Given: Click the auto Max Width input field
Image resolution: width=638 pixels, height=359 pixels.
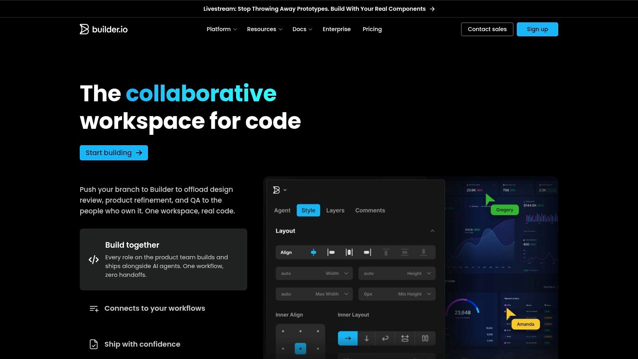Looking at the screenshot, I should tap(314, 294).
